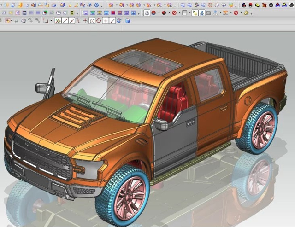This screenshot has width=295, height=227.
Task: Click the dashed rectangle selection icon
Action: click(46, 21)
